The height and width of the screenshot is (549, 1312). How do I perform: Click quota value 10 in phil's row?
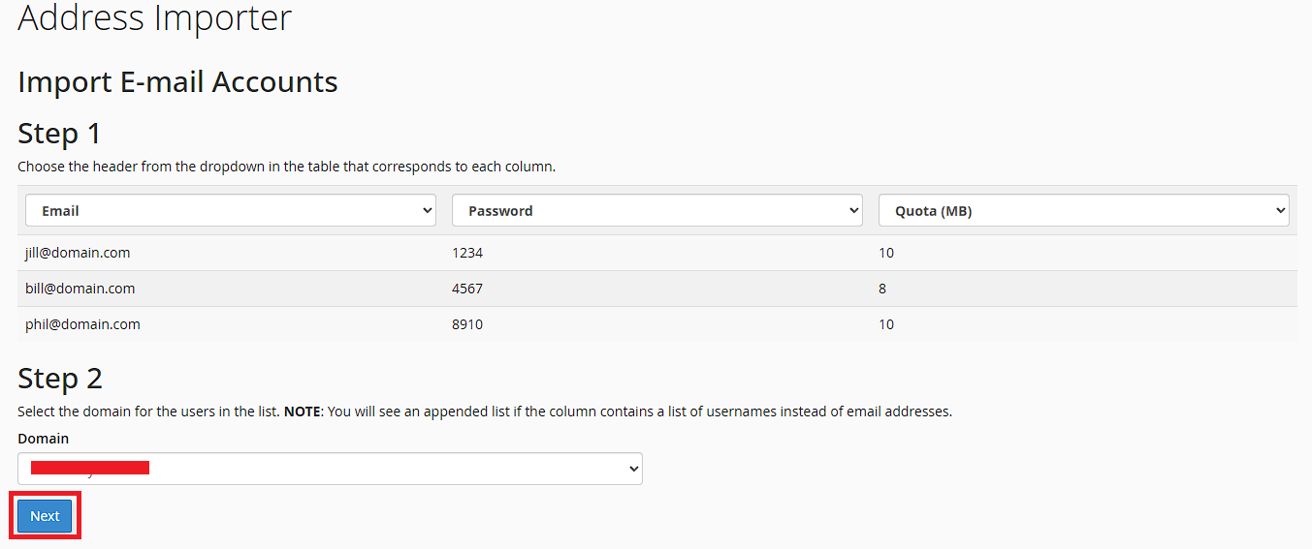point(886,324)
